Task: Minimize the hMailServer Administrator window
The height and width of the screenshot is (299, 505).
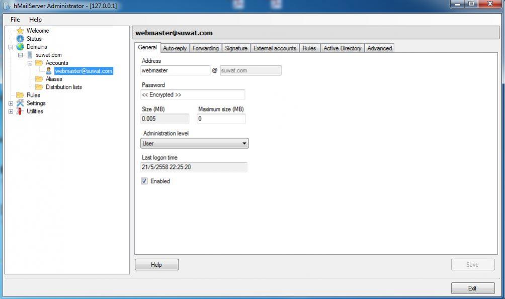Action: pos(458,4)
